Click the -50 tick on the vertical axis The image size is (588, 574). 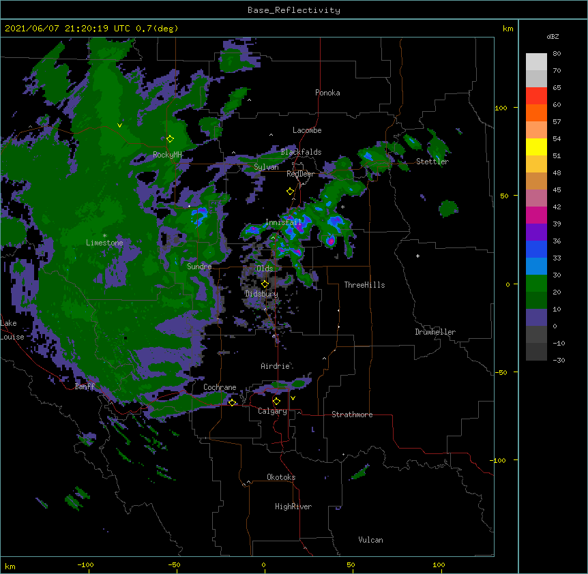coord(501,372)
